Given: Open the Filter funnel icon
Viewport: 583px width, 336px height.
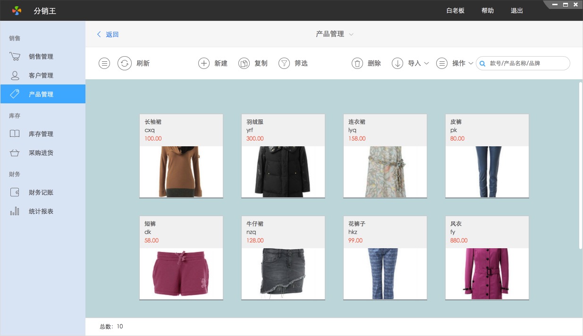Looking at the screenshot, I should pos(284,63).
